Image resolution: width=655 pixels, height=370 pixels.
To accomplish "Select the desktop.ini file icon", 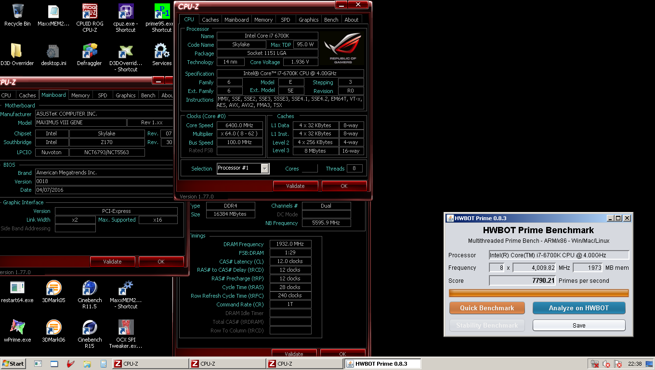I will (53, 54).
